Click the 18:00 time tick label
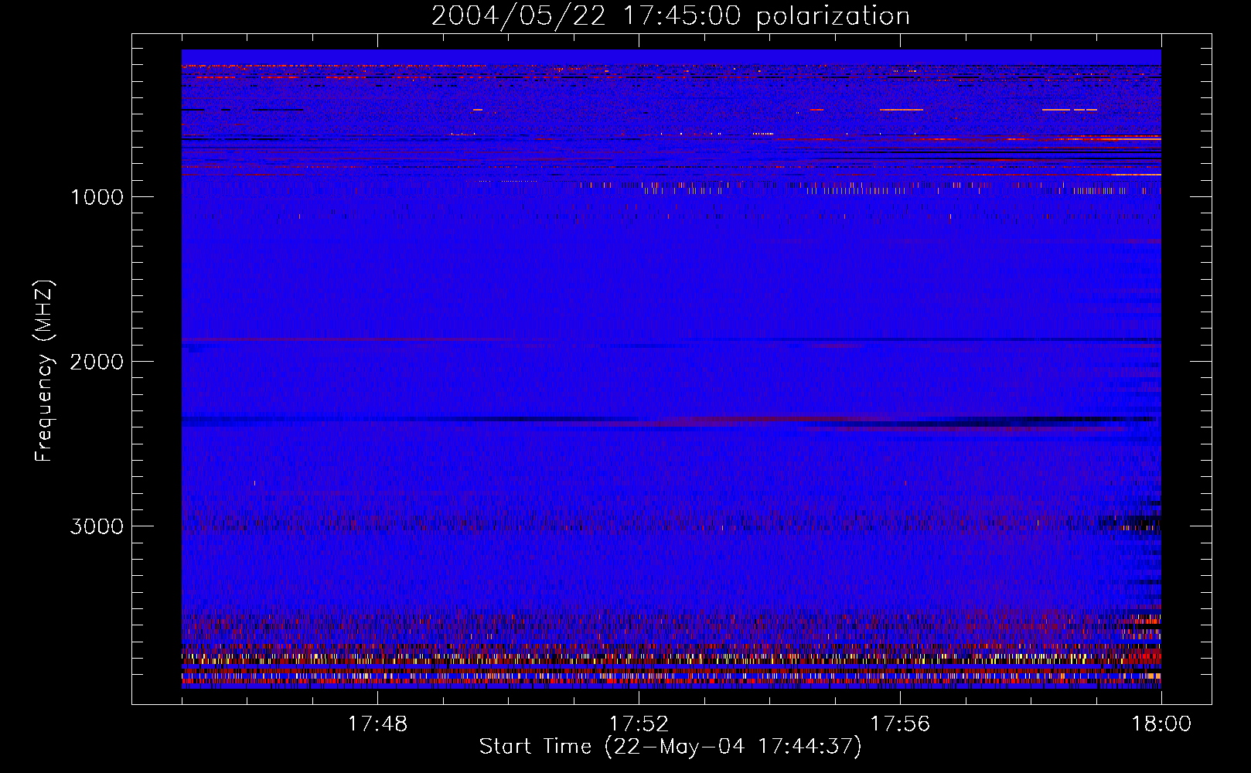The height and width of the screenshot is (773, 1251). (1161, 724)
